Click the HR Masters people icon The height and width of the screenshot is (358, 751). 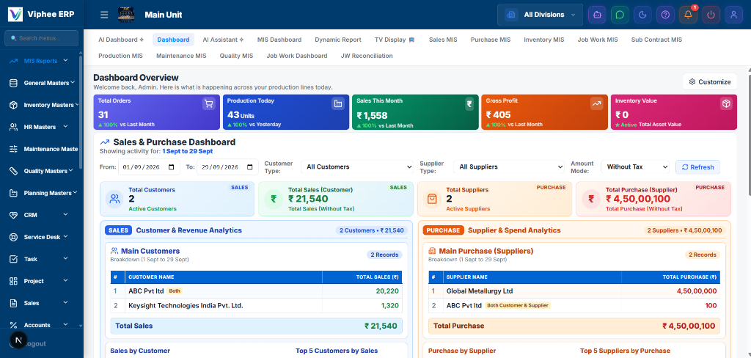(x=13, y=127)
